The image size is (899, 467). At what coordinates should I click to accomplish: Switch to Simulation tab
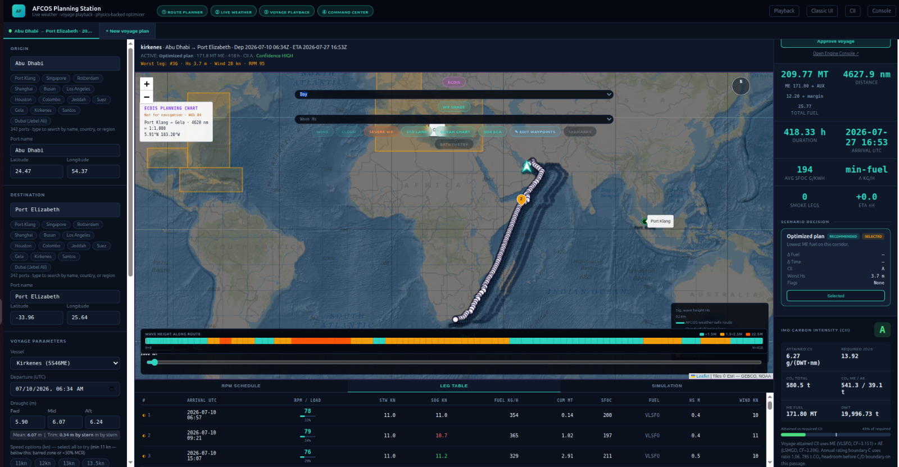point(667,386)
